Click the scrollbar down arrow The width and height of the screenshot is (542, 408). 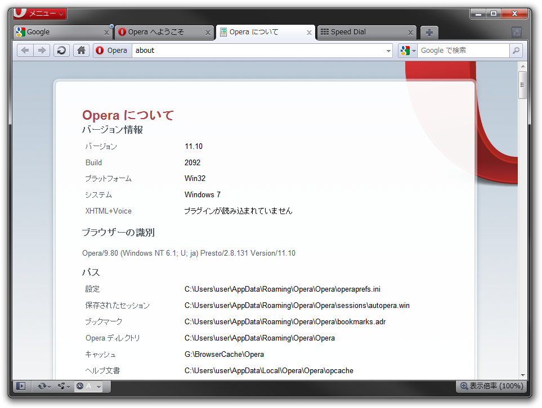522,375
